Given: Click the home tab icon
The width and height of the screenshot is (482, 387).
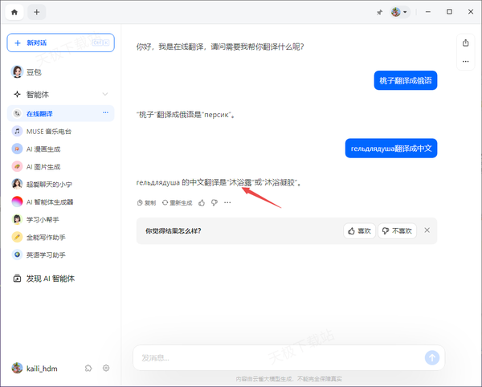Looking at the screenshot, I should click(14, 12).
